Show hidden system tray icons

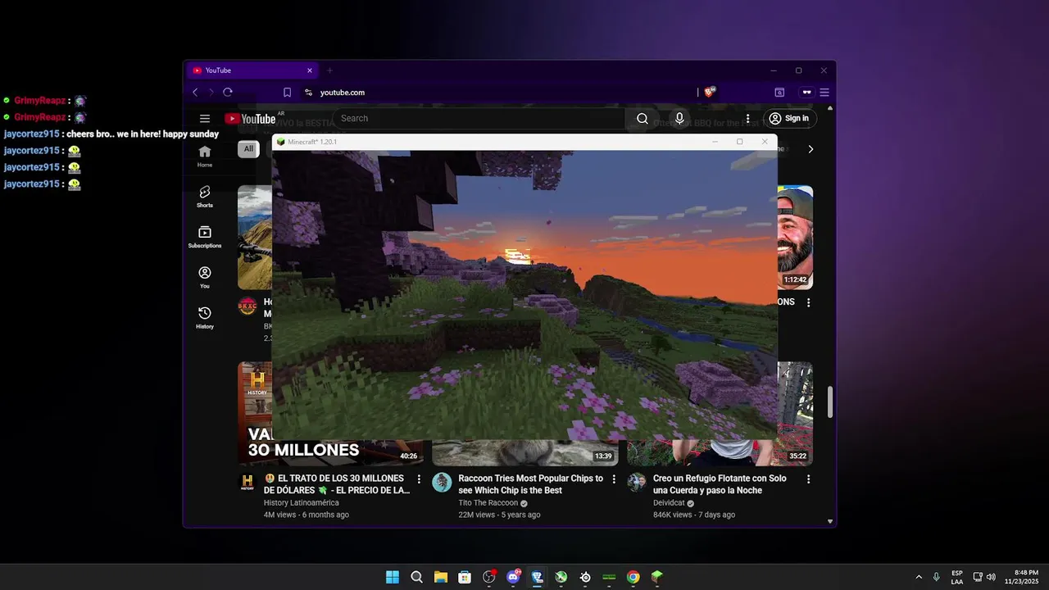[x=919, y=577]
